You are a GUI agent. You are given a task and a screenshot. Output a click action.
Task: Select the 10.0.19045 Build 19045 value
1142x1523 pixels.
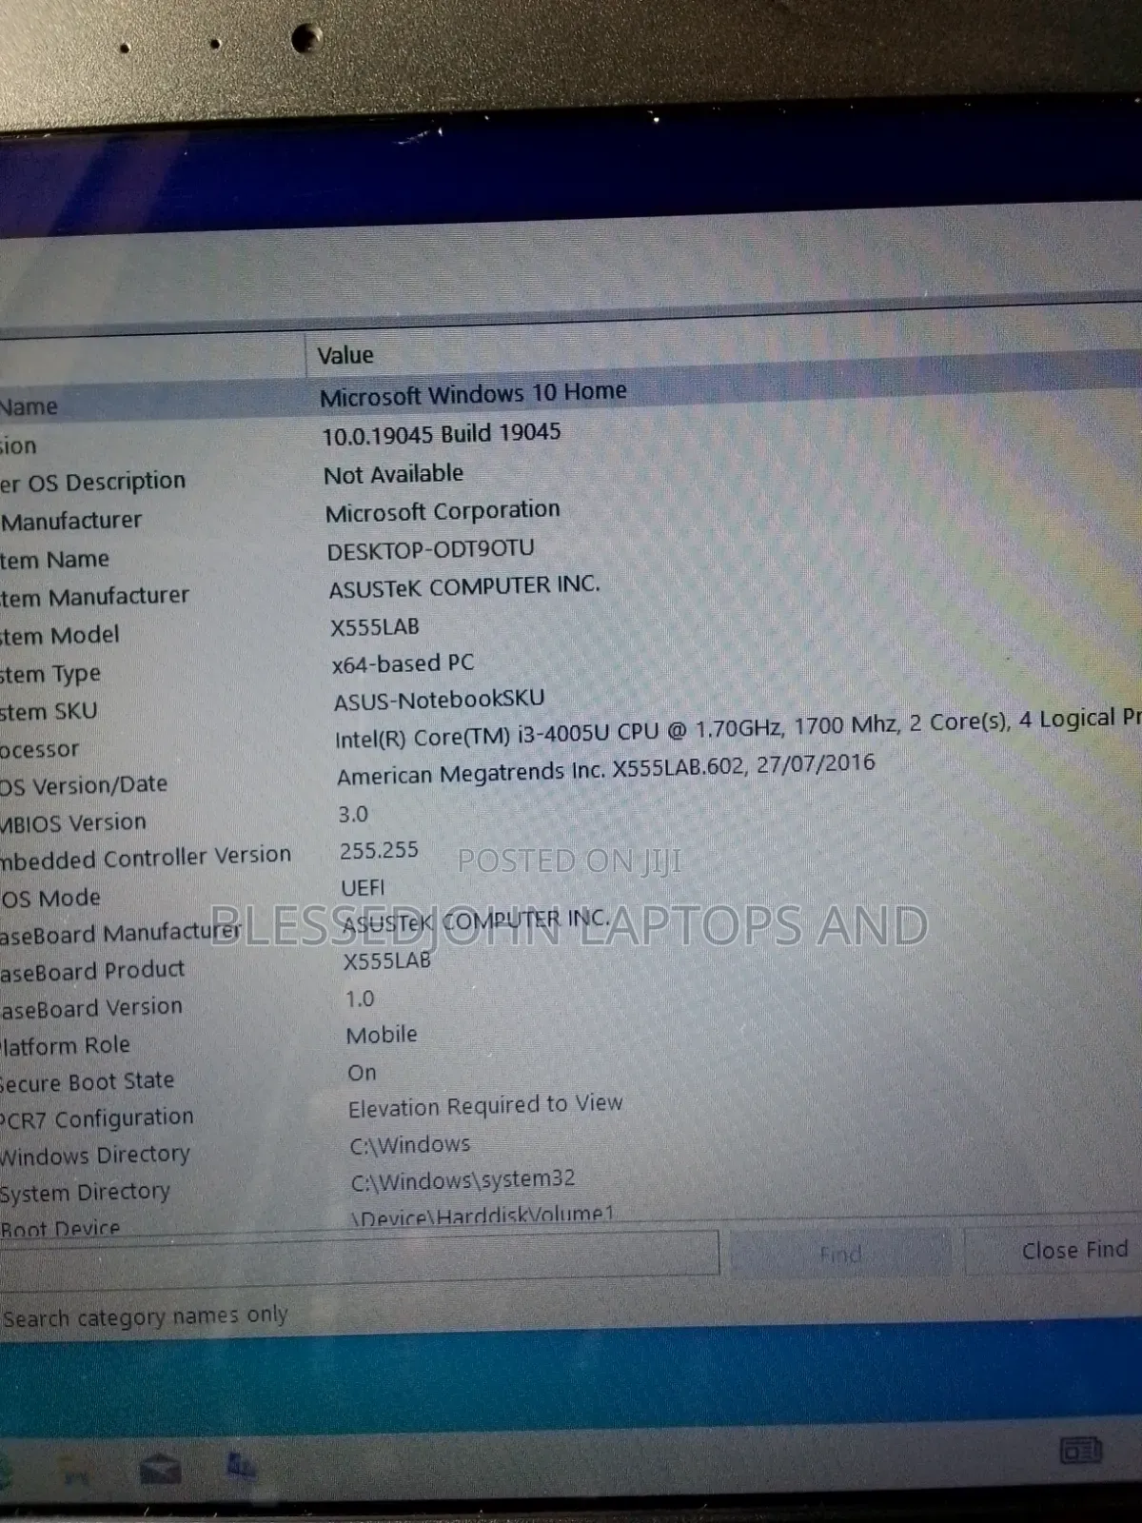click(442, 434)
